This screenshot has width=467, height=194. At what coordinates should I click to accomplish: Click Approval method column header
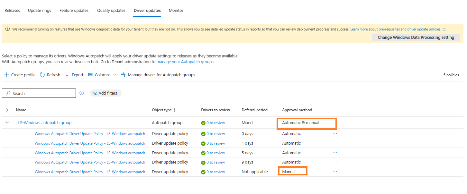coord(297,110)
